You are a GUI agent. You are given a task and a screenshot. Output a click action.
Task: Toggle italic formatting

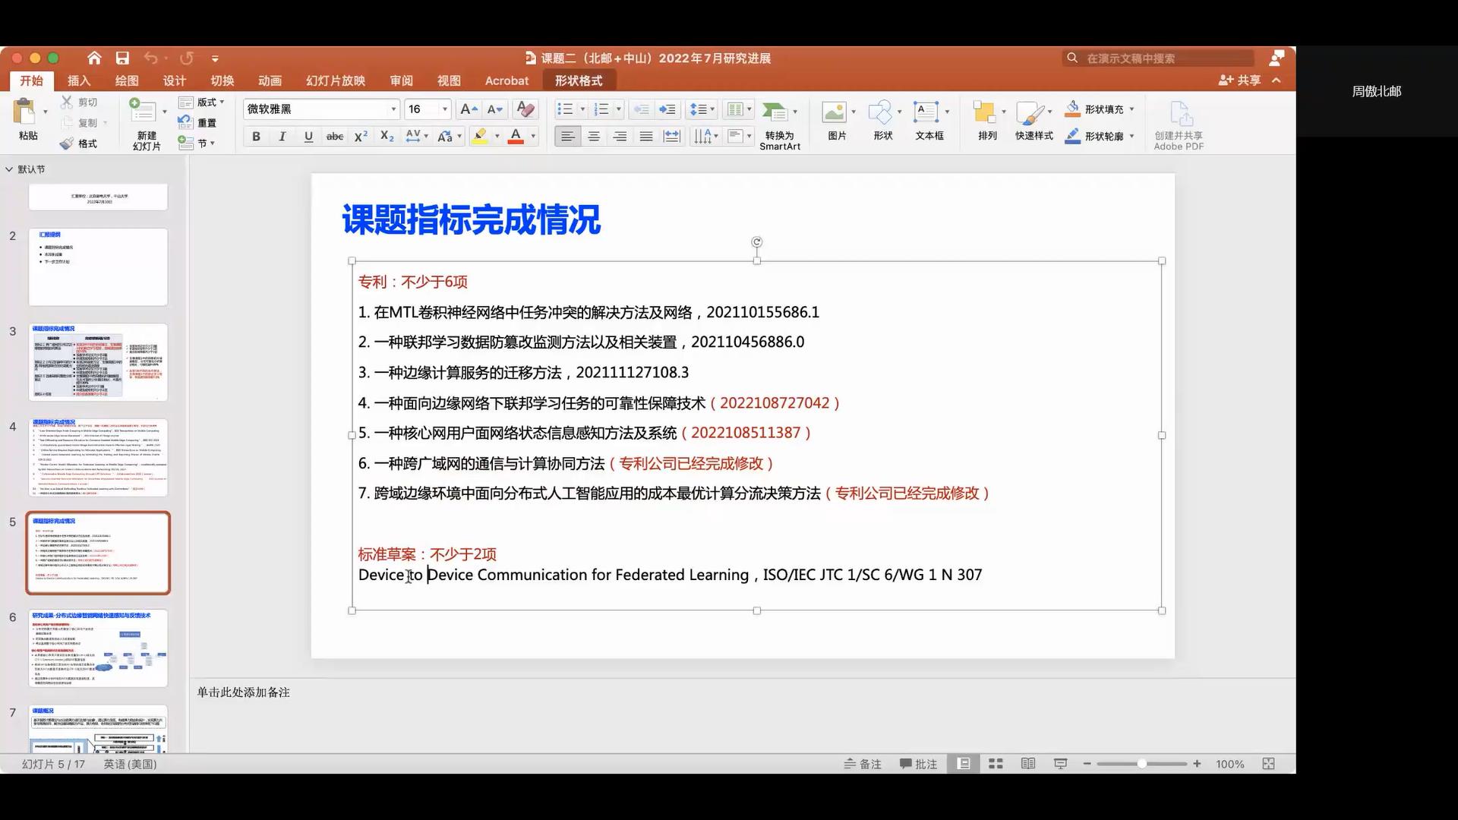tap(282, 137)
